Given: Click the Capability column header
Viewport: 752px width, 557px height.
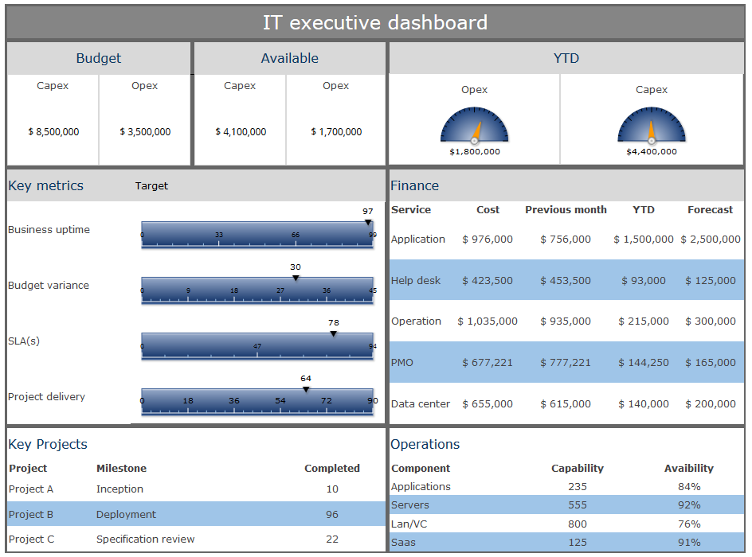Looking at the screenshot, I should (x=578, y=469).
